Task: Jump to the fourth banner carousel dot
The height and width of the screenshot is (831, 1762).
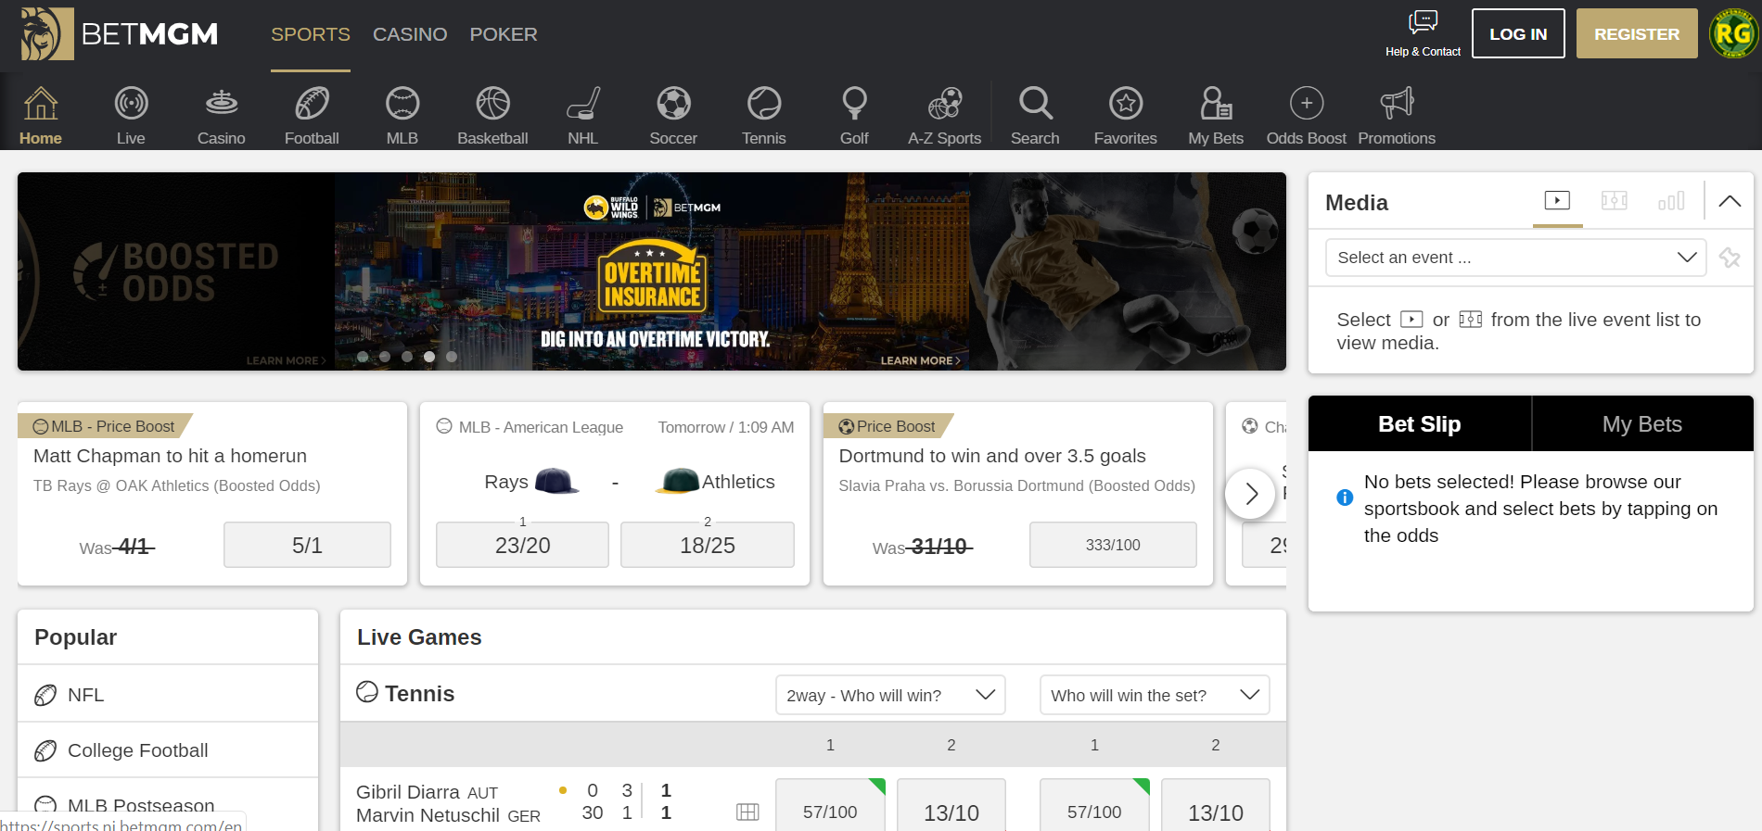Action: 429,357
